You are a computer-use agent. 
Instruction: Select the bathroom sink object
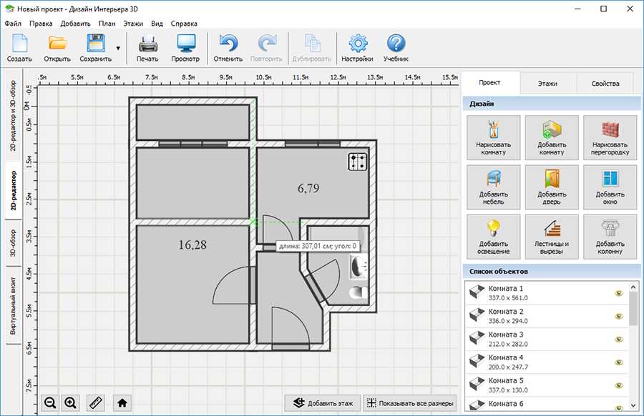(x=358, y=267)
